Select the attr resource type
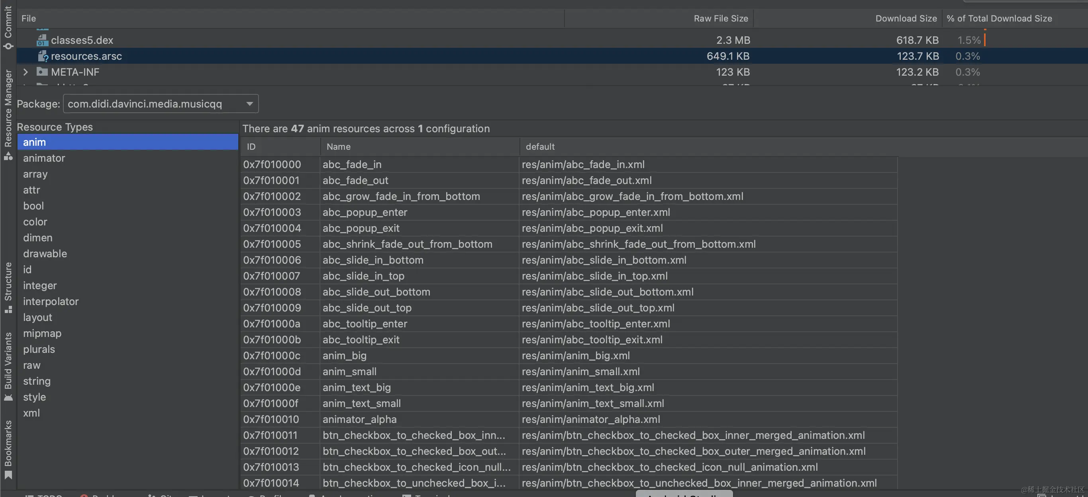The width and height of the screenshot is (1088, 497). [127, 190]
